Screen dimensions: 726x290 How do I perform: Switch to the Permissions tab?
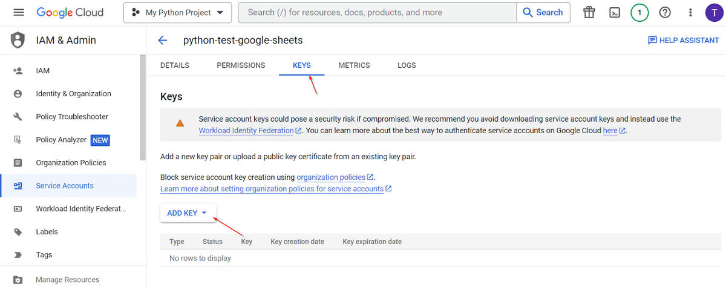[241, 65]
